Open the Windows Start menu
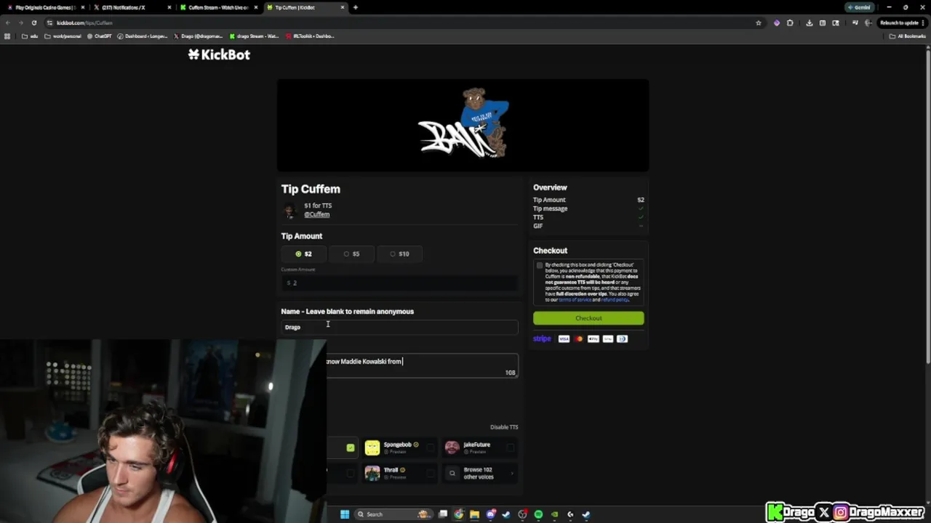The image size is (931, 523). pos(345,514)
